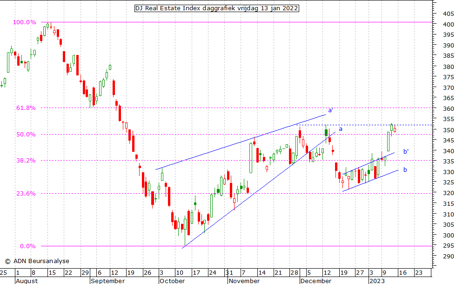Click date label 28 on the time axis

point(294,273)
